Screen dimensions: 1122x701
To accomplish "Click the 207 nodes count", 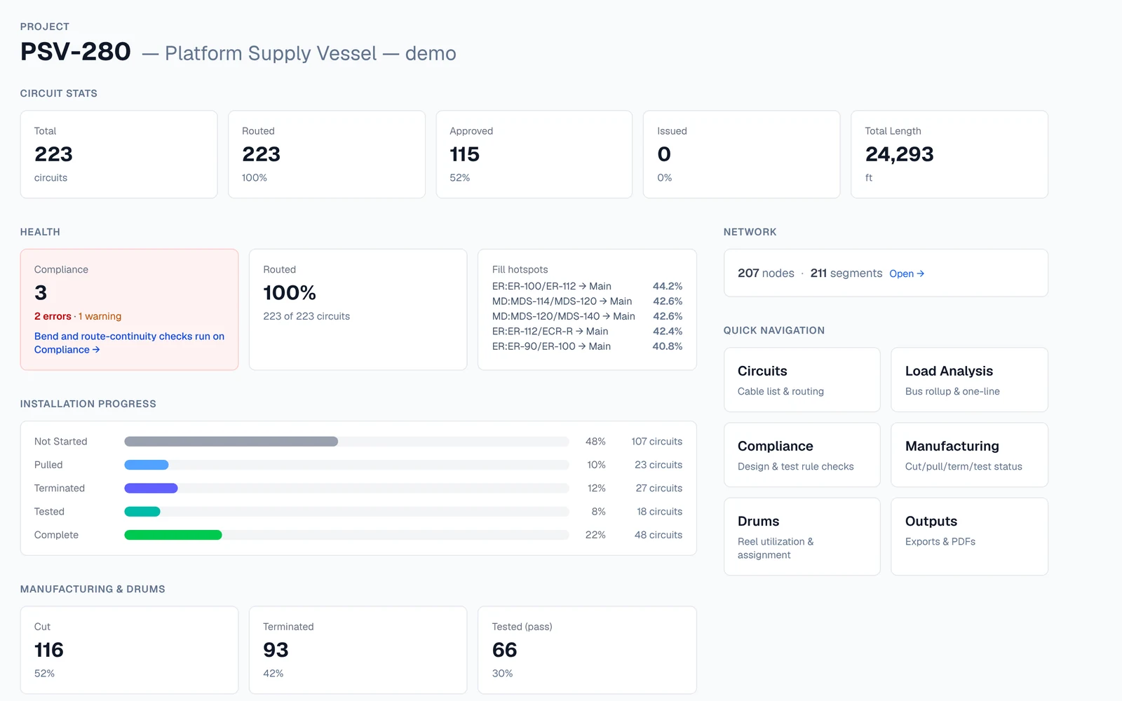I will click(x=766, y=273).
